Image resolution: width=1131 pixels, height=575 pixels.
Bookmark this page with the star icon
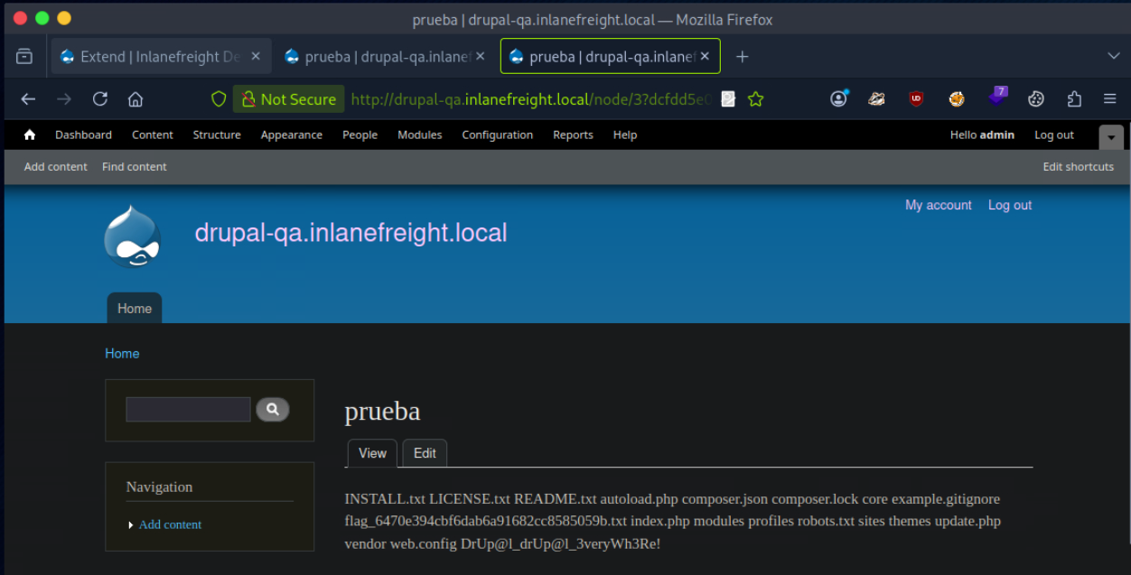(x=756, y=99)
